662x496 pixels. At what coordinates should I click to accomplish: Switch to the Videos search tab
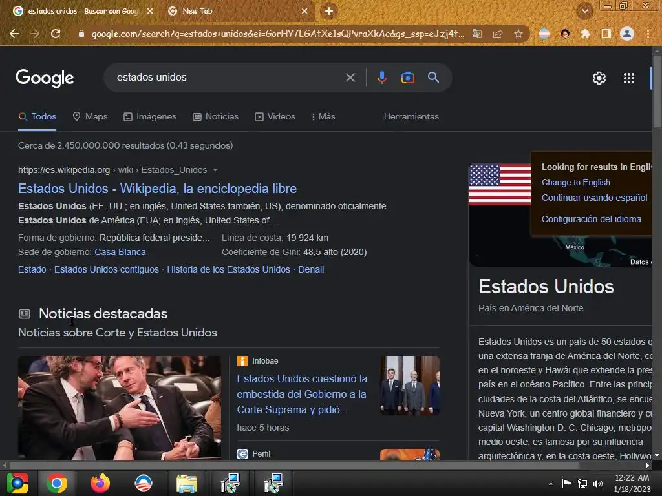point(275,116)
